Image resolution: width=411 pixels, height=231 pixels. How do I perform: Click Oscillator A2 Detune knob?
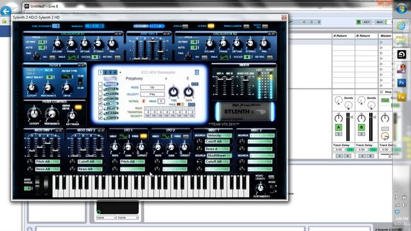pos(237,44)
